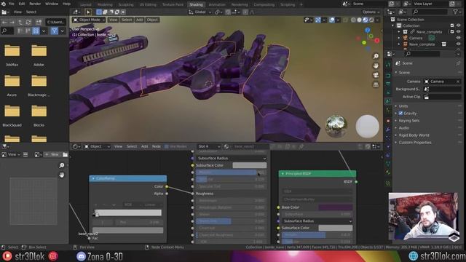Switch to the Layout workspace tab
Image resolution: width=466 pixels, height=262 pixels.
pos(86,5)
